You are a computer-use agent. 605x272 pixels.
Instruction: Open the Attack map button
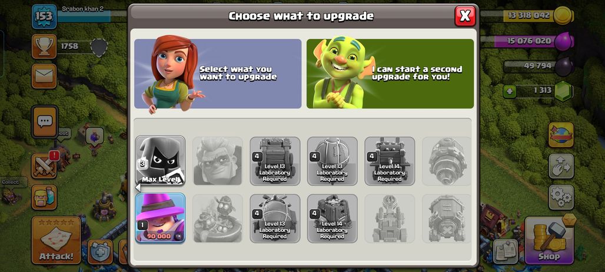pyautogui.click(x=56, y=240)
